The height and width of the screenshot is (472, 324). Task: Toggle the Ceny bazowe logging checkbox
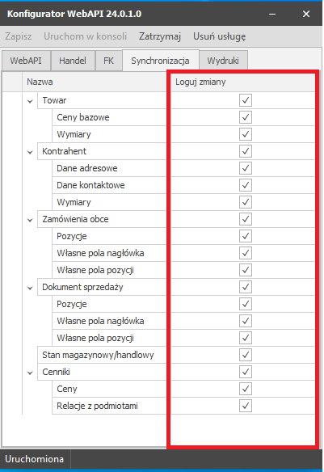246,117
